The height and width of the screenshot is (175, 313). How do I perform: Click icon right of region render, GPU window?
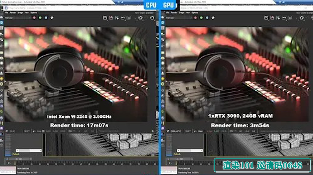tap(290, 18)
